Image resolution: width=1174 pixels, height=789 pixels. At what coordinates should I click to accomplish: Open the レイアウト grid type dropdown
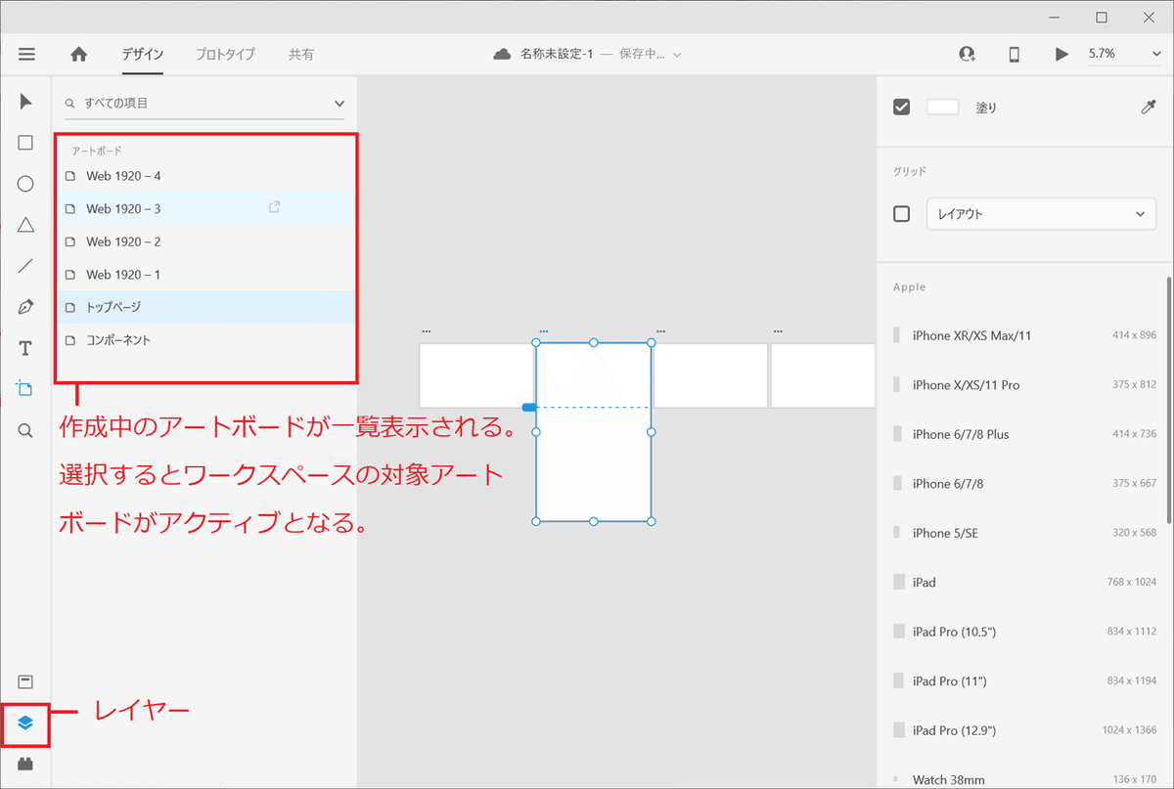(1041, 214)
